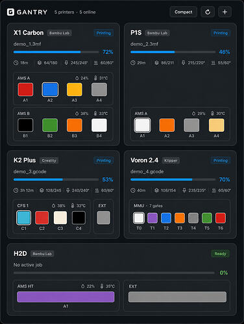Click AMS B humidity icon on X1 Carbon
The image size is (244, 324).
(77, 114)
